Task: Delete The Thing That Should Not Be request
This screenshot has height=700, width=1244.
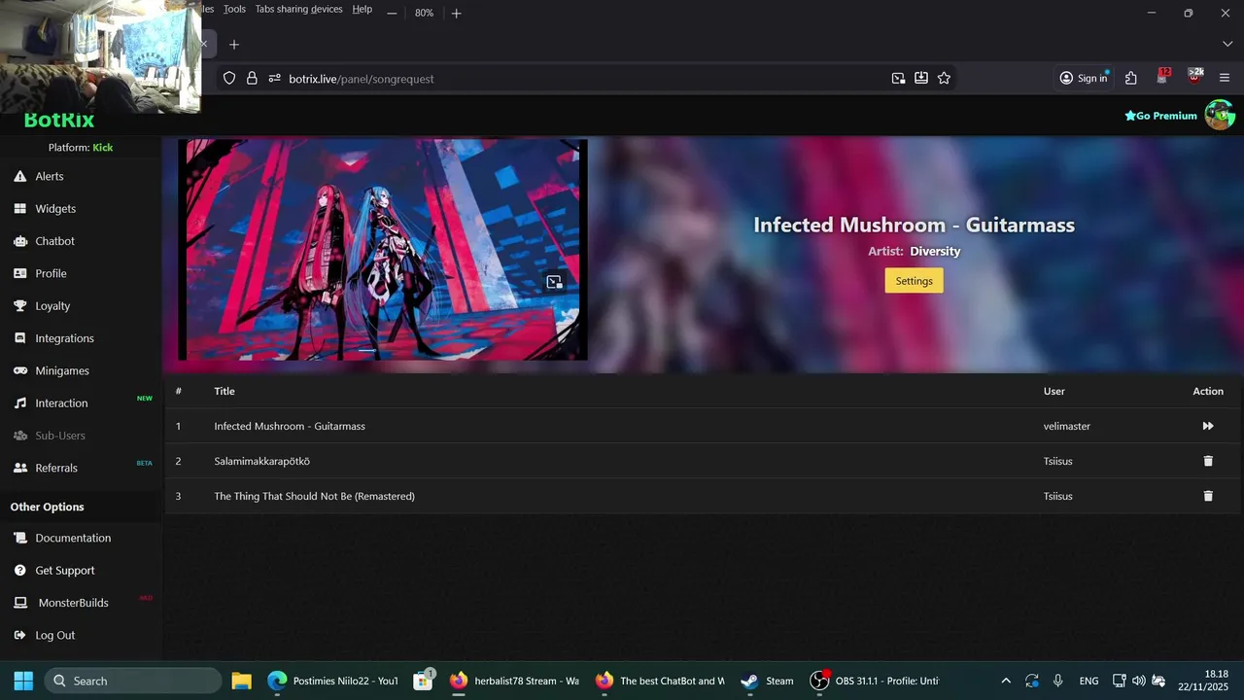Action: [1208, 496]
